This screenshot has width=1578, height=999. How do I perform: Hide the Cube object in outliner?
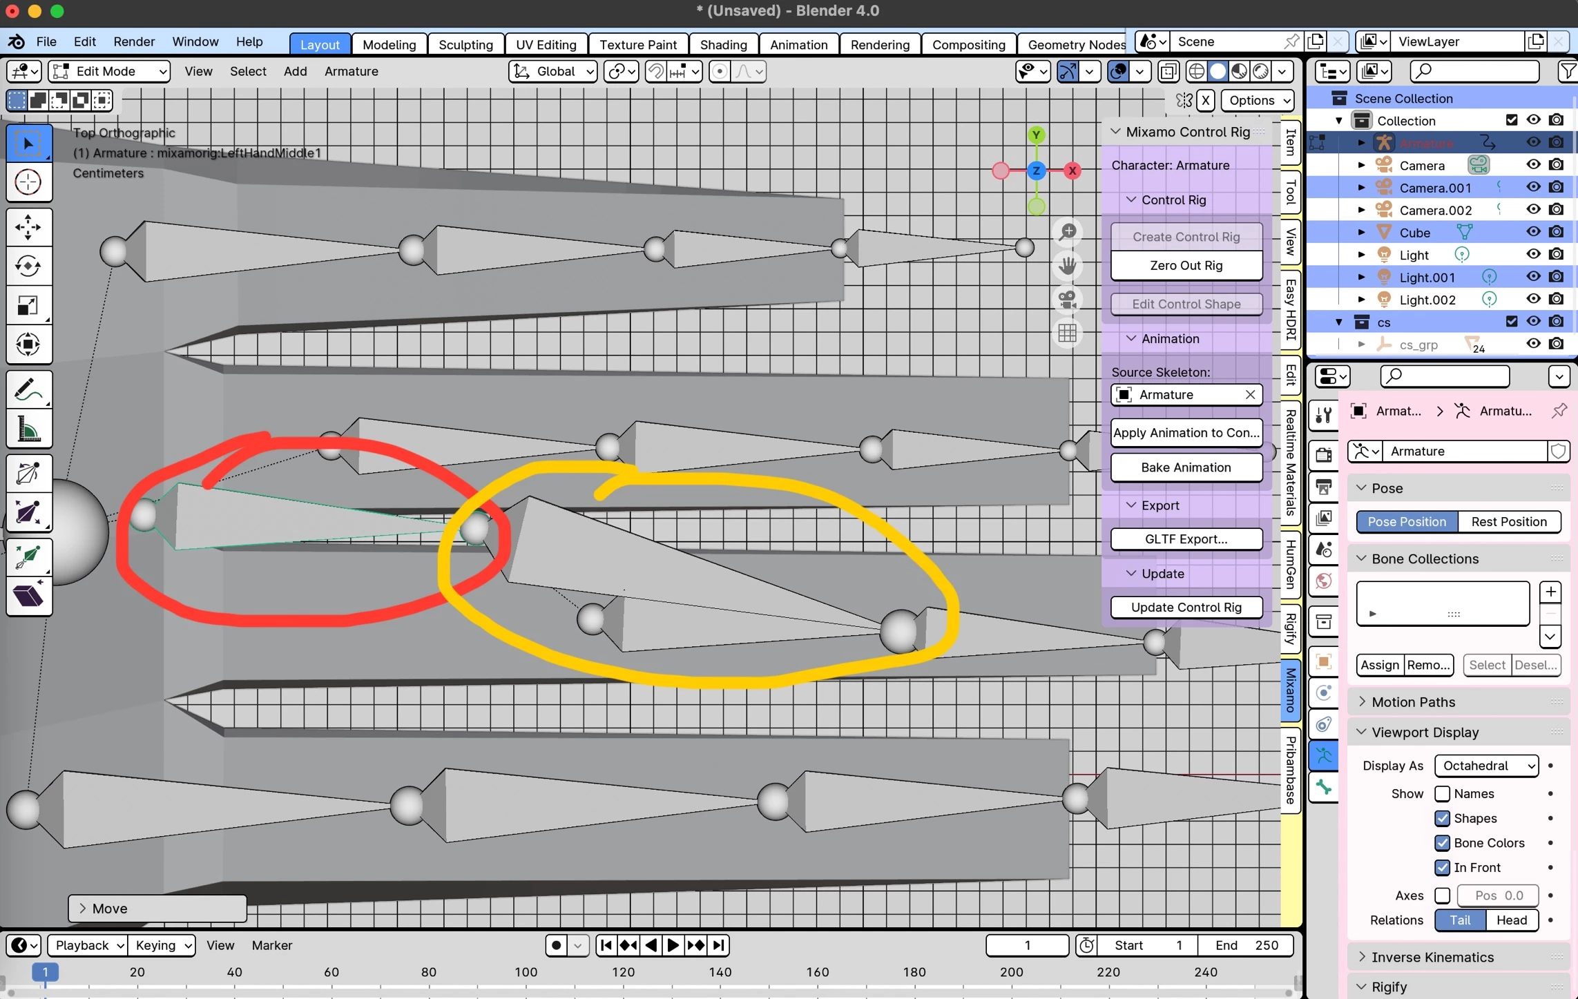[x=1533, y=232]
